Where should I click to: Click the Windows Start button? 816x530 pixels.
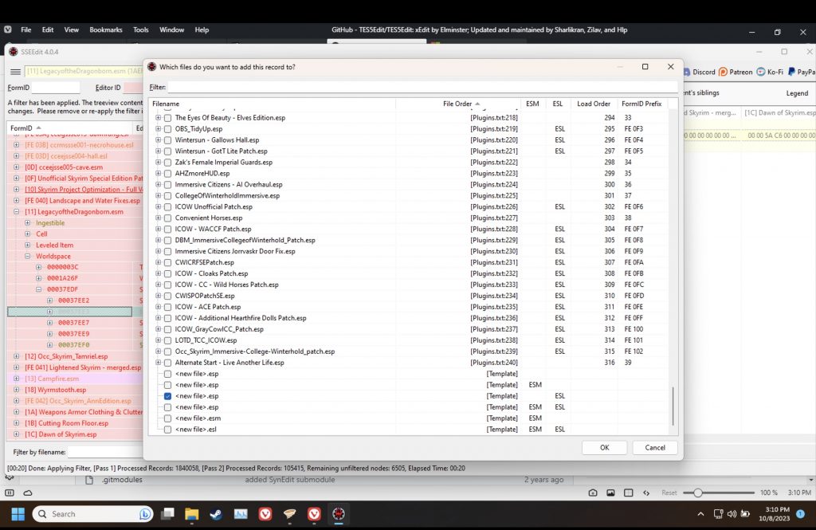coord(18,514)
